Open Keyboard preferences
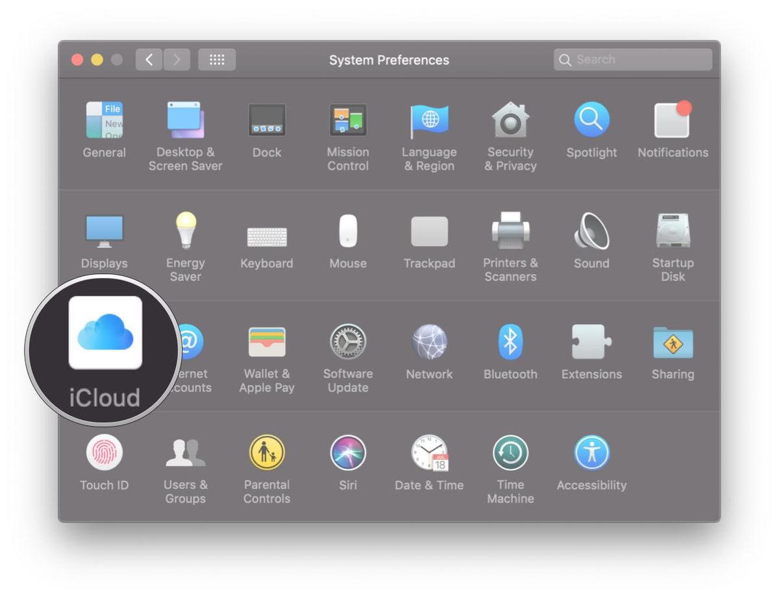 pos(267,231)
